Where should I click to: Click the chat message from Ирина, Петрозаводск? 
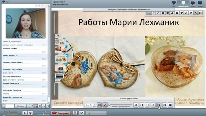[24, 99]
